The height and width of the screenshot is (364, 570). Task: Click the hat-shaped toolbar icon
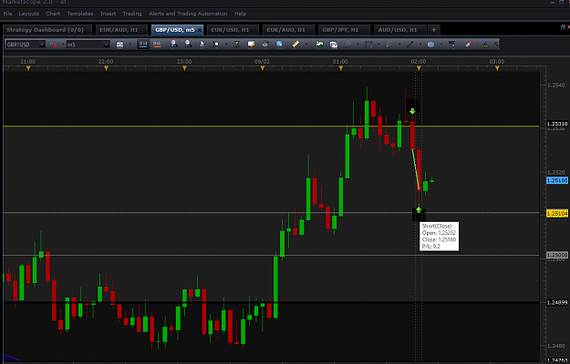[x=265, y=45]
